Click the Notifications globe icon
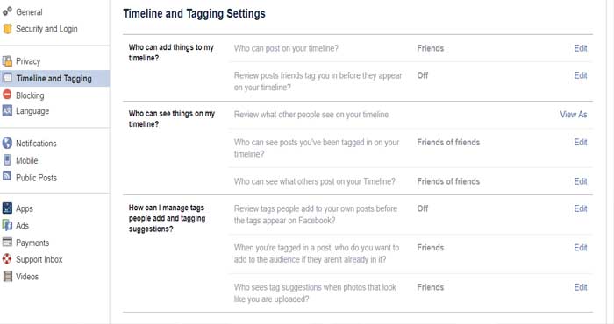Screen dimensions: 614x324 click(x=7, y=144)
